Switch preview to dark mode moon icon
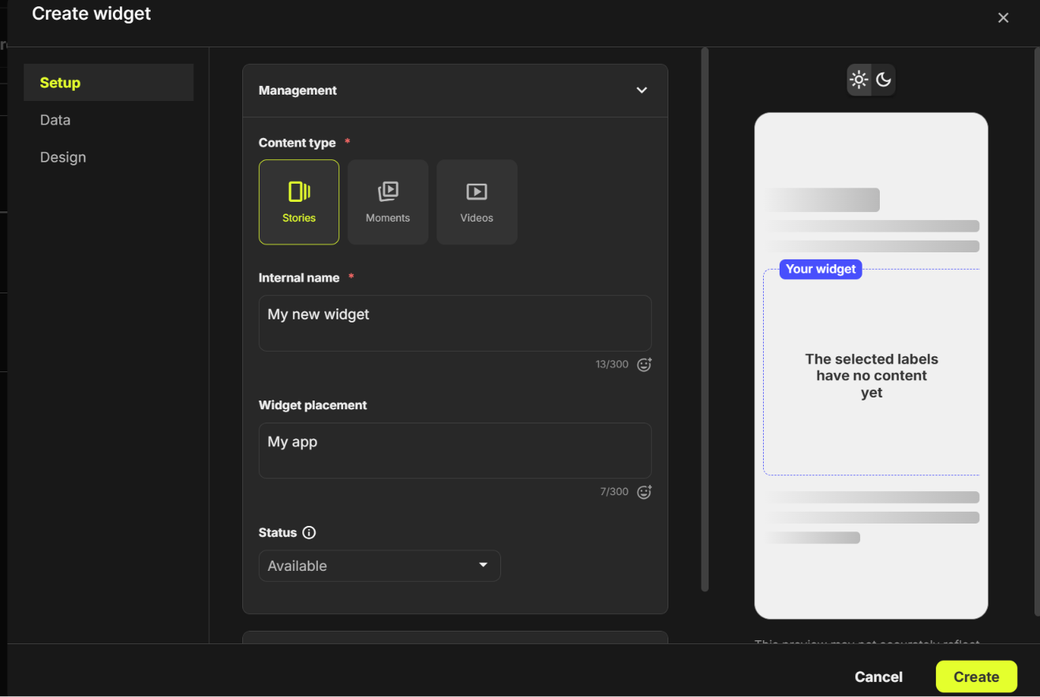This screenshot has width=1040, height=697. (883, 80)
